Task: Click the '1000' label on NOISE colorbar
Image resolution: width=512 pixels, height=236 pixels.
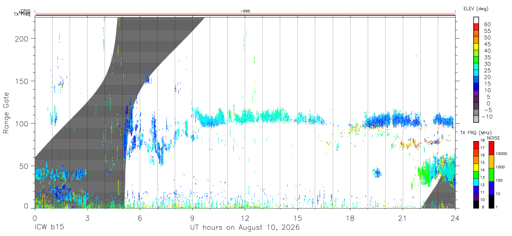Action: [x=500, y=167]
